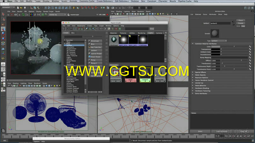Expand the Hardware Shading section
Screen dimensions: 255x143
pos(193,88)
